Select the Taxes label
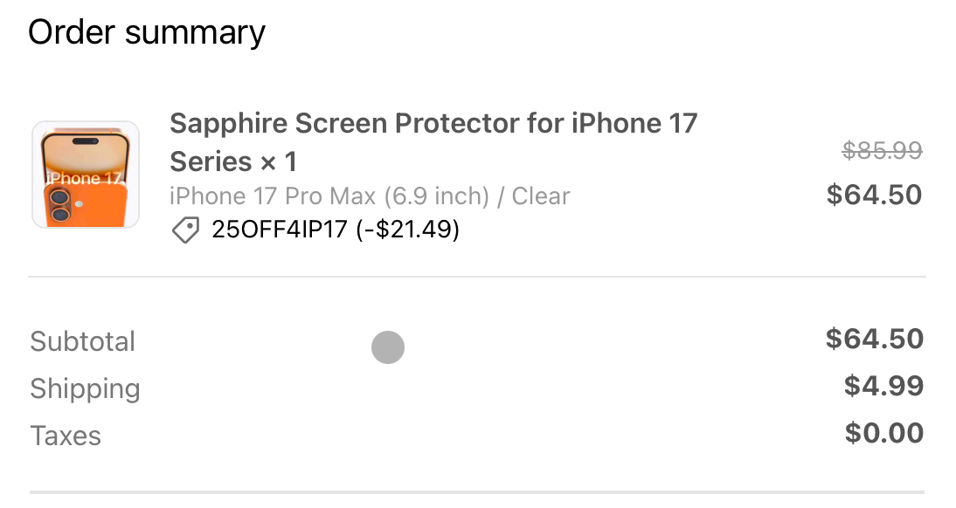This screenshot has width=956, height=508. (x=66, y=436)
